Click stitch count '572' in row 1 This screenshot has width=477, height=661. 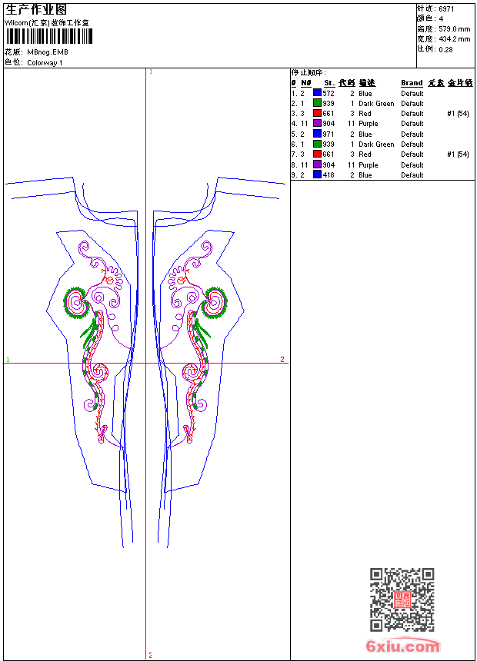[x=329, y=93]
